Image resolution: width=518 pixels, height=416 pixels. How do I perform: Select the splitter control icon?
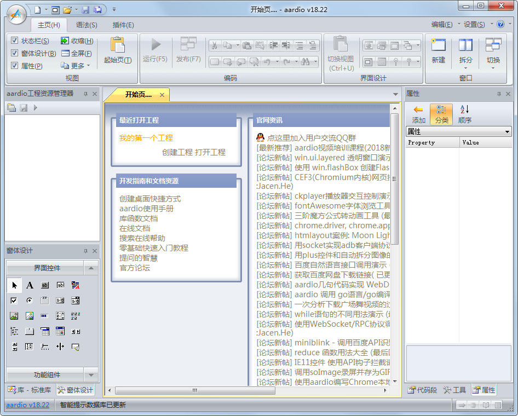[60, 346]
